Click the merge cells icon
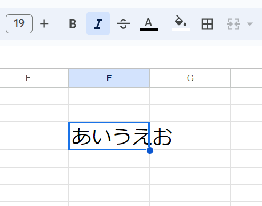Viewport: 262px width, 206px height. [x=234, y=24]
